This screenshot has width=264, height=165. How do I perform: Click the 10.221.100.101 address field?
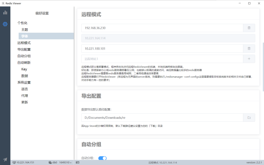[x=162, y=48]
